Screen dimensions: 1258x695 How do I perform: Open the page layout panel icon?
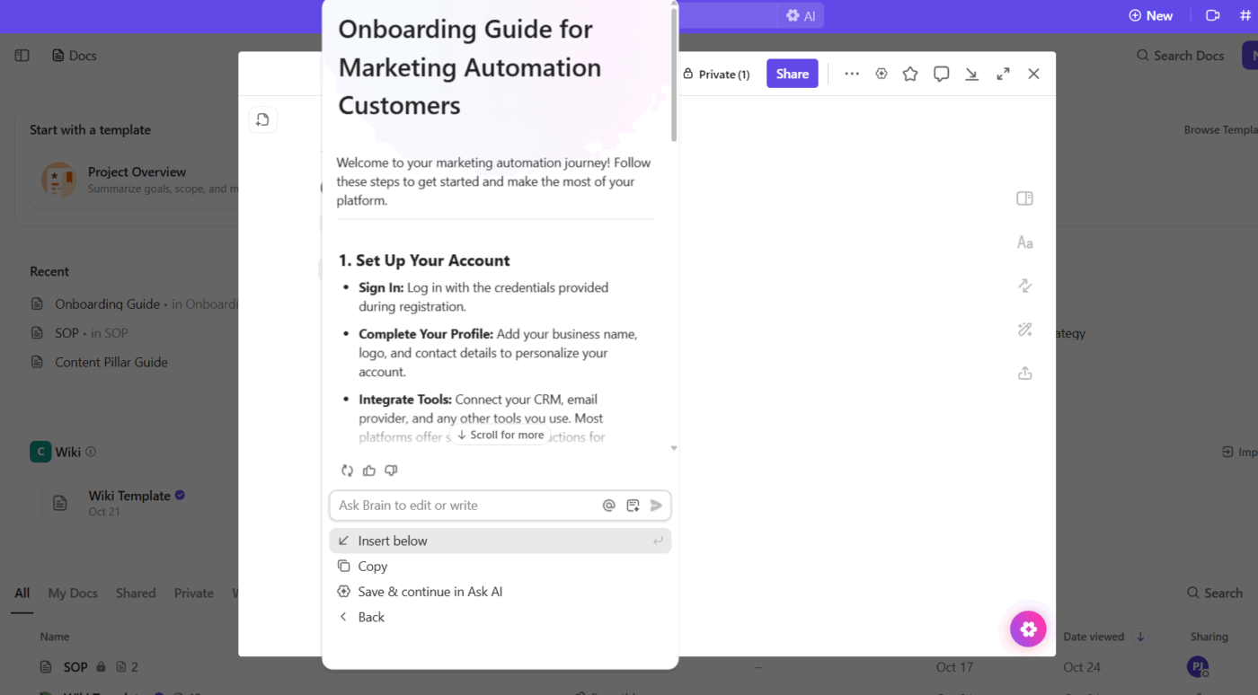1024,198
